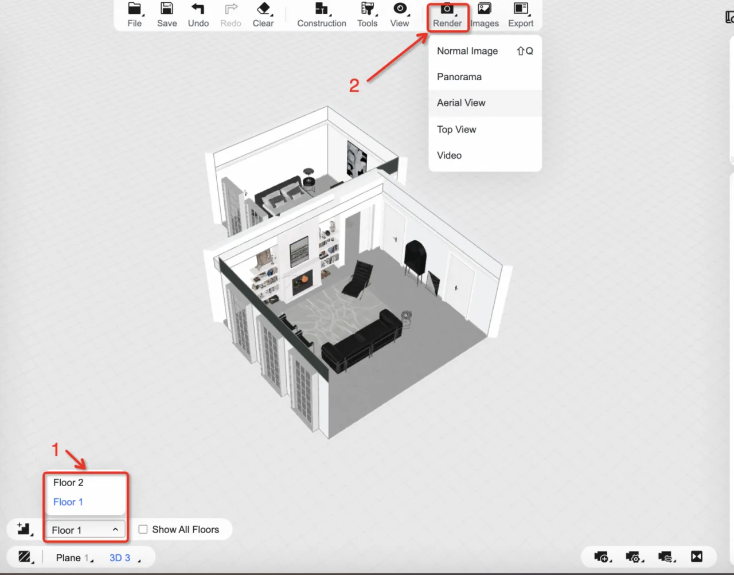Open the Construction tools
The image size is (734, 575).
coord(321,14)
